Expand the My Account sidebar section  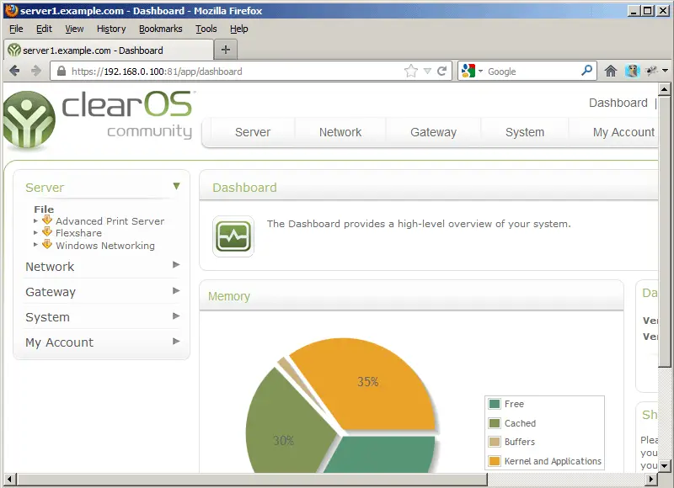click(176, 342)
